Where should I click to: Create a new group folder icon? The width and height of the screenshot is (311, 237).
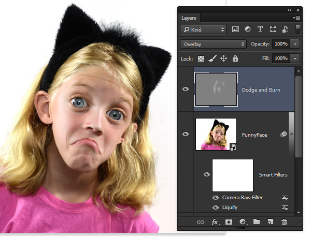tap(257, 221)
